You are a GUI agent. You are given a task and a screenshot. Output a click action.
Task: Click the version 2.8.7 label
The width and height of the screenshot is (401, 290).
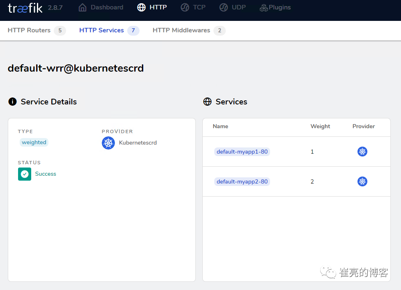55,8
